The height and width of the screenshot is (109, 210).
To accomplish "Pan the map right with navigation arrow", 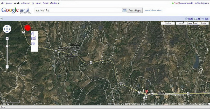I will click(x=10, y=29).
